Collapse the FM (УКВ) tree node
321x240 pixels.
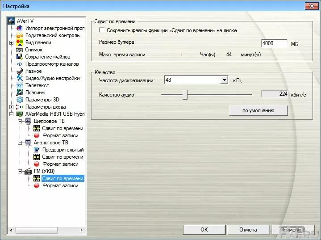tap(20, 171)
